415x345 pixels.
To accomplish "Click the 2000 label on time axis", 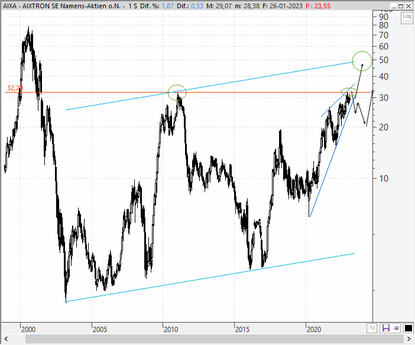I will tap(28, 330).
